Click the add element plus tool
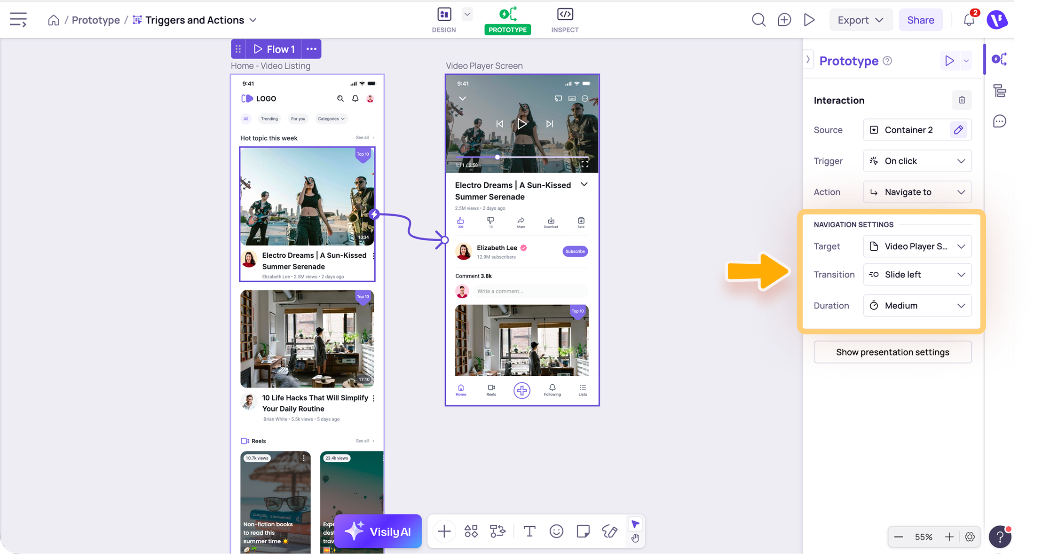This screenshot has height=554, width=1042. point(444,531)
